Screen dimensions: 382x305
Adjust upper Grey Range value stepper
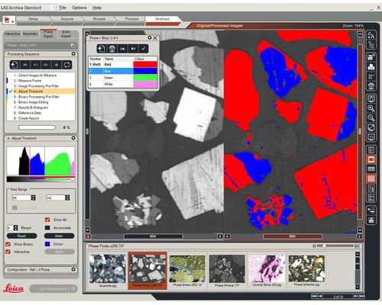click(x=67, y=197)
